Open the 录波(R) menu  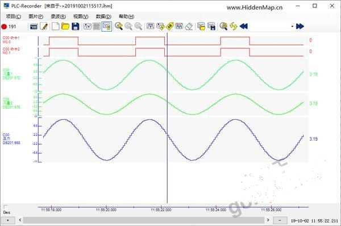click(59, 16)
